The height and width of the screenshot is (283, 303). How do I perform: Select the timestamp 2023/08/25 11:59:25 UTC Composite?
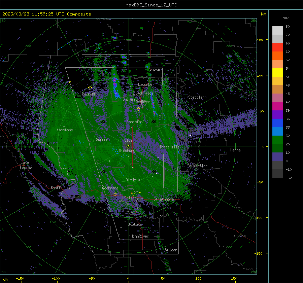(x=46, y=14)
